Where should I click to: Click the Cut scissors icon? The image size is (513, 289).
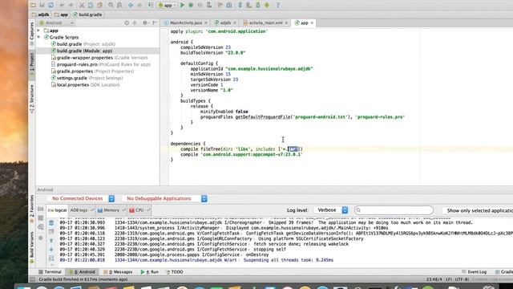coord(82,5)
